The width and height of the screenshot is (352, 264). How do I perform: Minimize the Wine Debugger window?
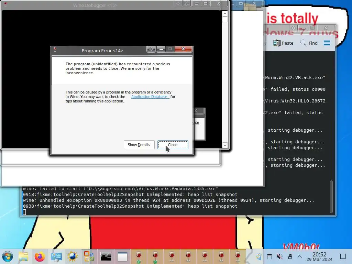pyautogui.click(x=196, y=3)
